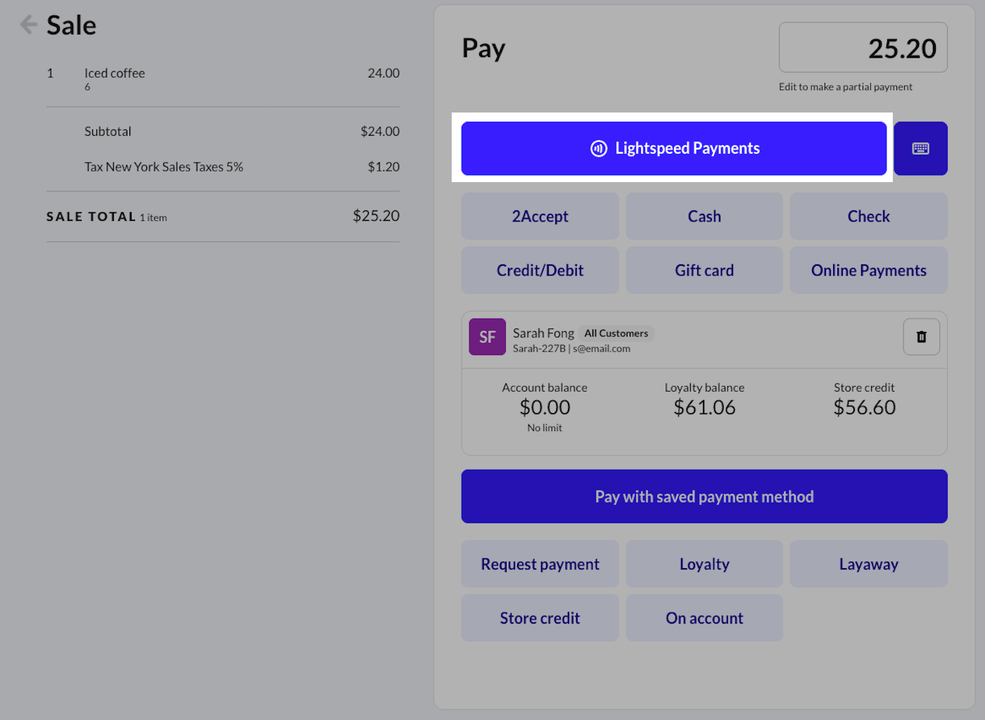The width and height of the screenshot is (985, 720).
Task: Click customer name Sarah Fong
Action: (543, 333)
